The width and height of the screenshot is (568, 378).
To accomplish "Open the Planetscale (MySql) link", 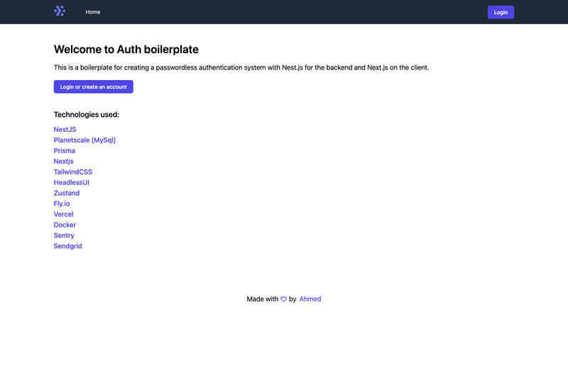I will coord(84,140).
